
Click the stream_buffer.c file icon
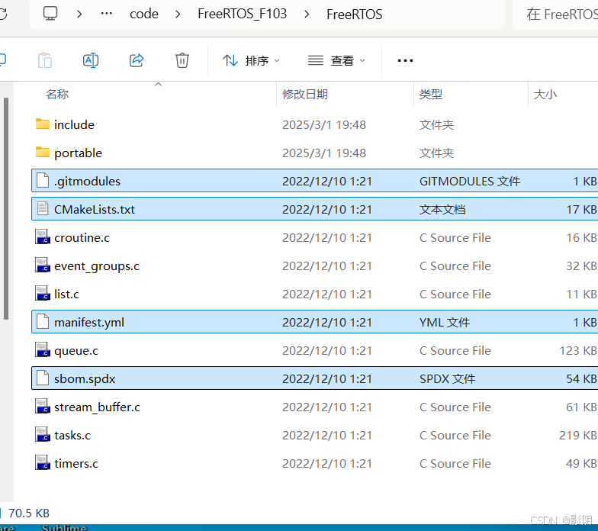[43, 406]
